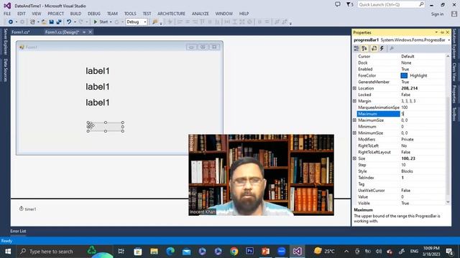460x258 pixels.
Task: Click the ForeColor Highlight color swatch
Action: (x=404, y=75)
